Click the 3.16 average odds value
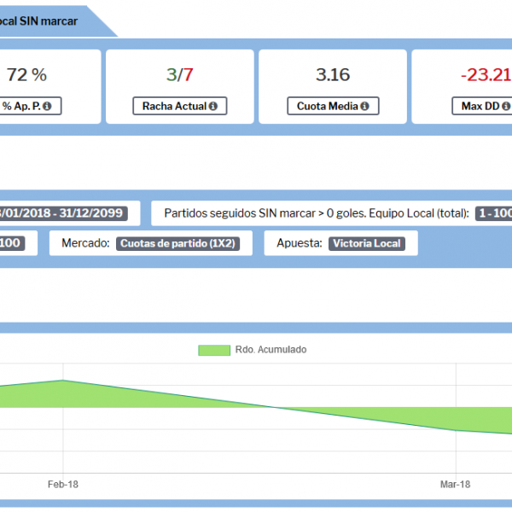 click(x=333, y=74)
